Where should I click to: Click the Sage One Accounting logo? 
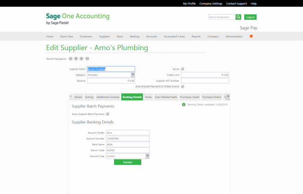(x=78, y=18)
